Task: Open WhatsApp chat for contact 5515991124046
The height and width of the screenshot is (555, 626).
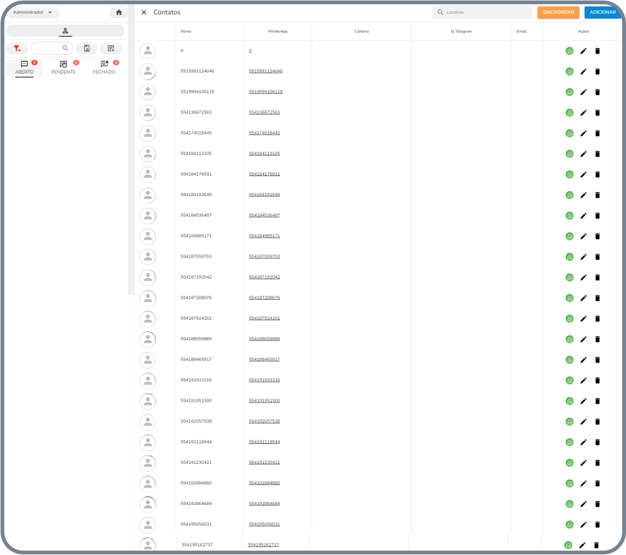Action: (x=569, y=71)
